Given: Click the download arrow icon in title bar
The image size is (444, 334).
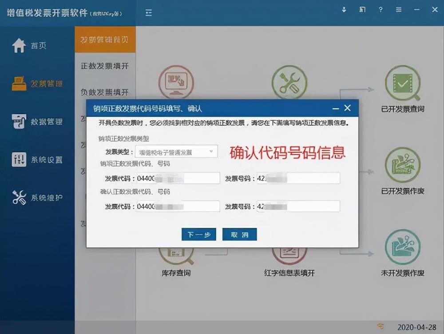Looking at the screenshot, I should tap(344, 10).
